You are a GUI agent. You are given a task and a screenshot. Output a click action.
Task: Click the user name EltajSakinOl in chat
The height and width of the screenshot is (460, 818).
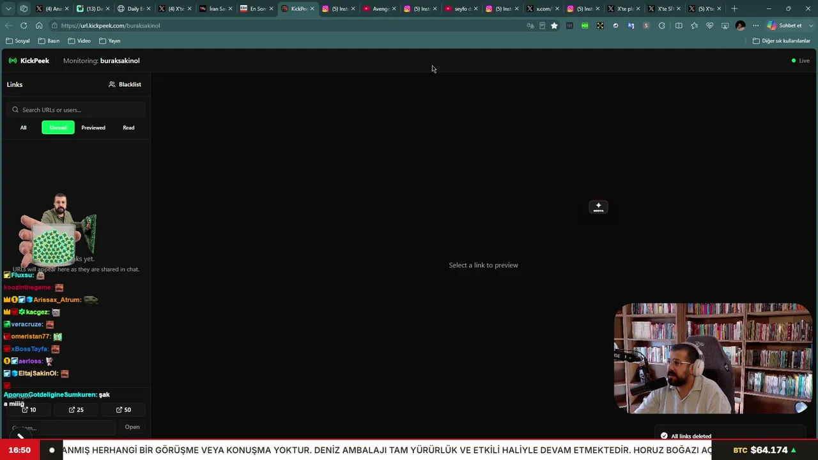point(38,373)
